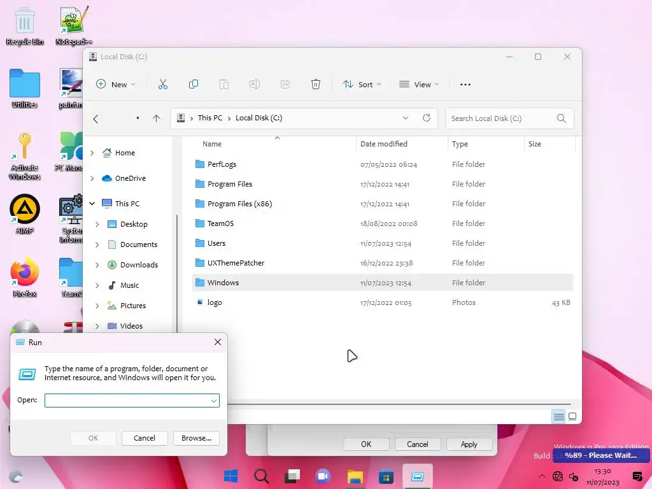Click the Copy icon in Explorer toolbar
The image size is (652, 489).
(194, 85)
